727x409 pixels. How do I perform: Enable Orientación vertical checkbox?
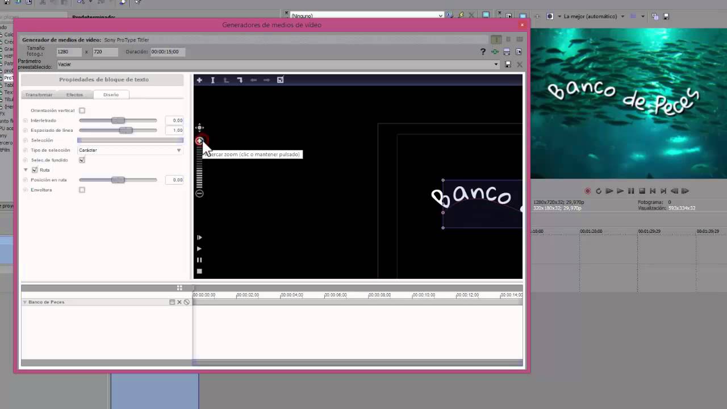[x=82, y=111]
